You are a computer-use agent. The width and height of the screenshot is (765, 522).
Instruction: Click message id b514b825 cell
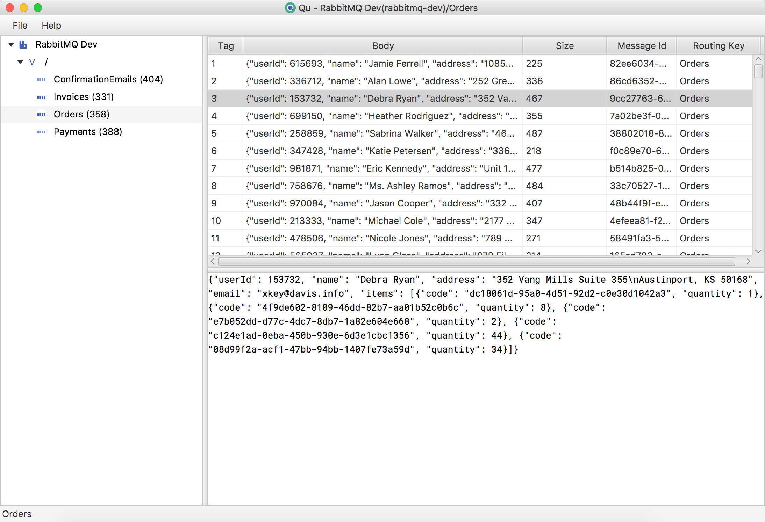[x=642, y=168]
